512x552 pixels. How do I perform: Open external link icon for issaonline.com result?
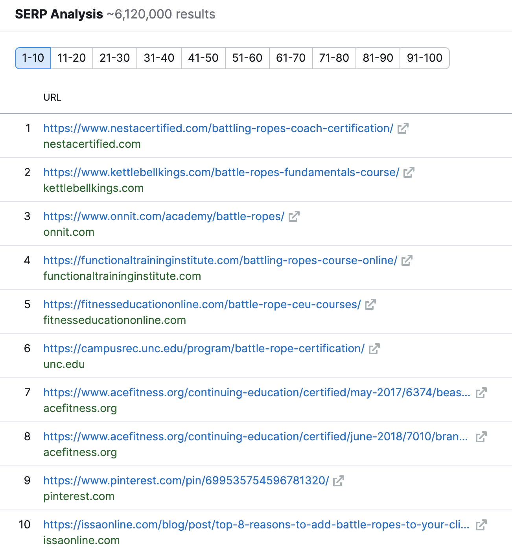tap(481, 525)
